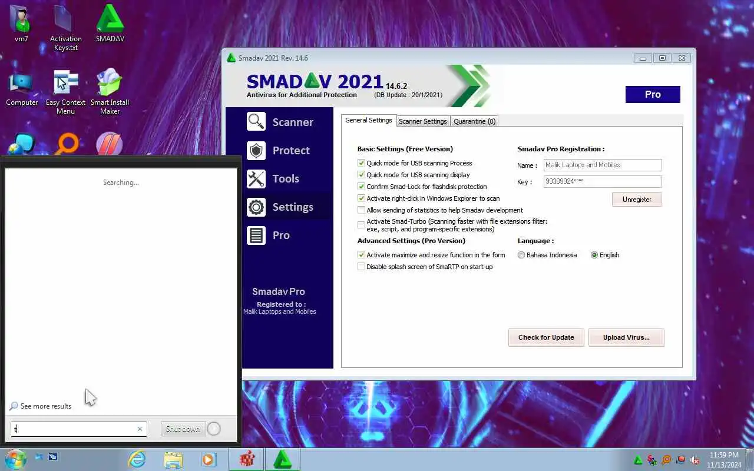Open the Computer desktop icon

point(22,88)
